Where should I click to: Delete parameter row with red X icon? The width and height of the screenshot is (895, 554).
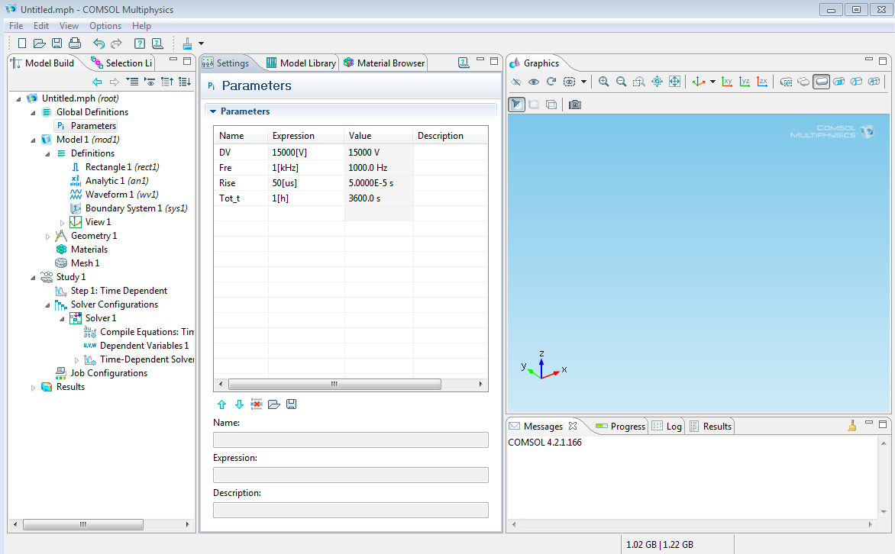coord(257,404)
